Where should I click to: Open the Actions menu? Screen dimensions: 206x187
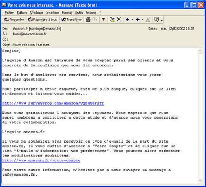click(x=91, y=13)
